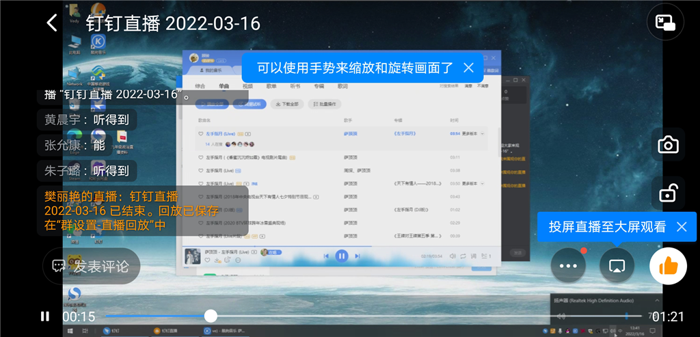
Task: Click the replay progress slider handle
Action: point(211,316)
